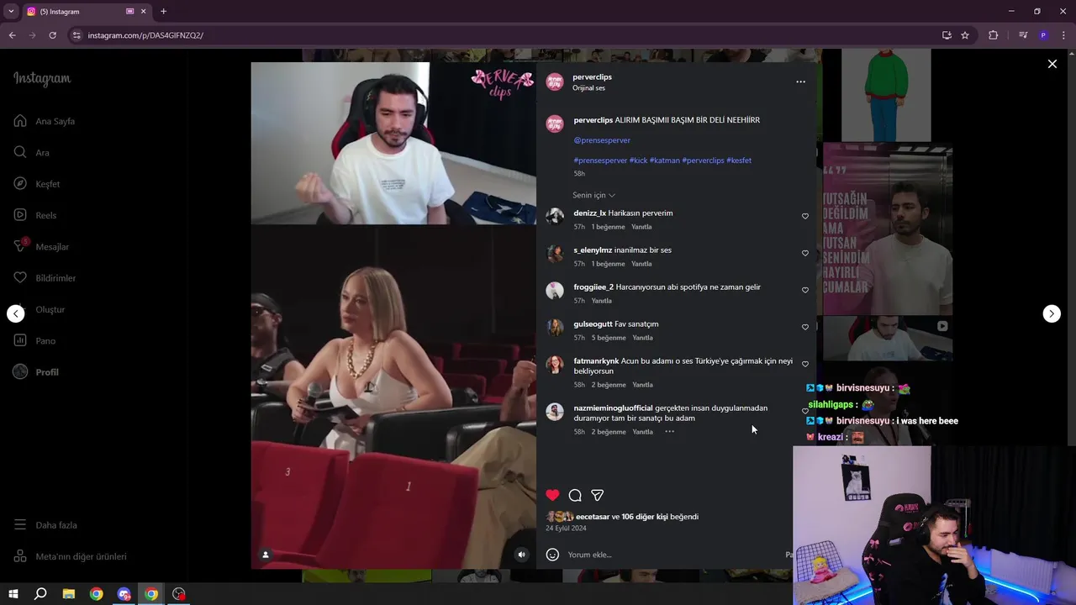Like denizz_lx's comment
The height and width of the screenshot is (605, 1076).
point(805,216)
